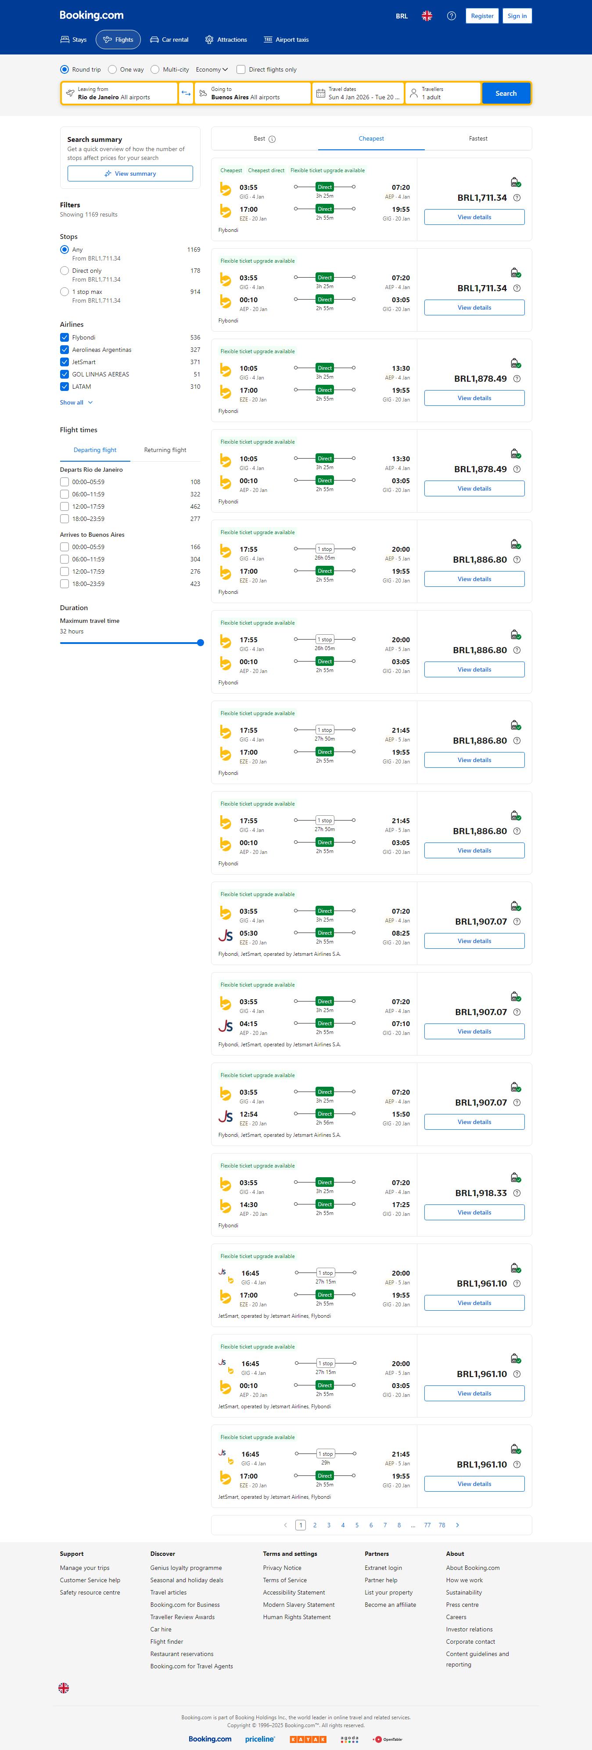Screen dimensions: 592x1750
Task: Click the UK flag icon in the footer
Action: coord(64,1688)
